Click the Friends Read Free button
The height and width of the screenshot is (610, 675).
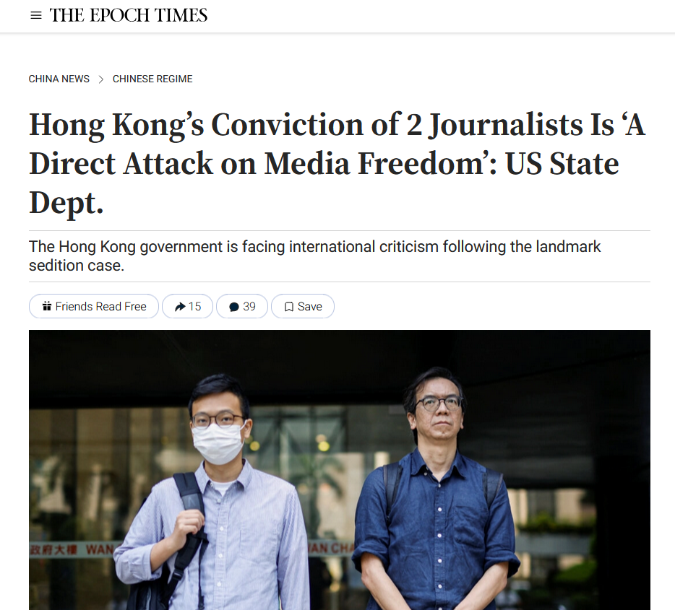coord(94,306)
